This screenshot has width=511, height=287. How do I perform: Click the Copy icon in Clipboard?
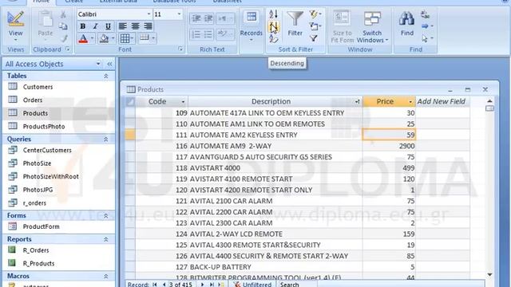click(63, 26)
